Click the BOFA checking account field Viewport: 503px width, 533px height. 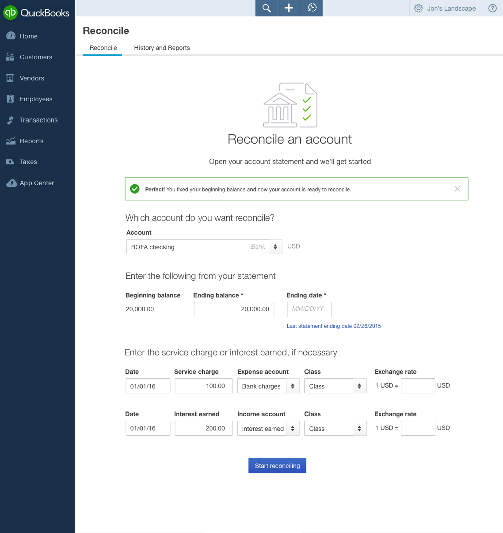[198, 247]
